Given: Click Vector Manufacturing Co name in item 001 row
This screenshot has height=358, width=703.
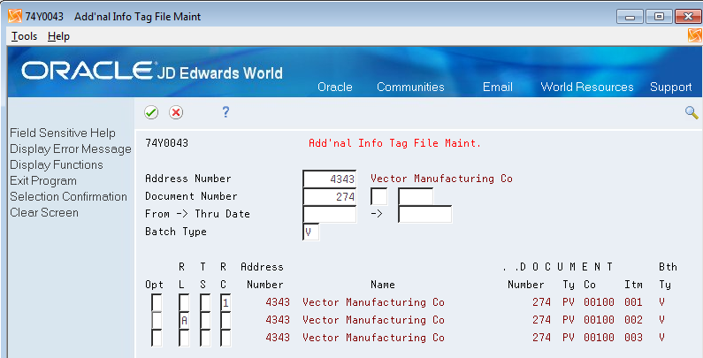Looking at the screenshot, I should coord(373,302).
